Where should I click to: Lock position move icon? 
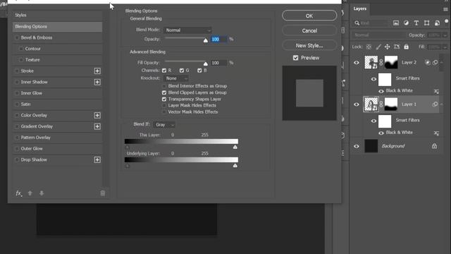[387, 47]
